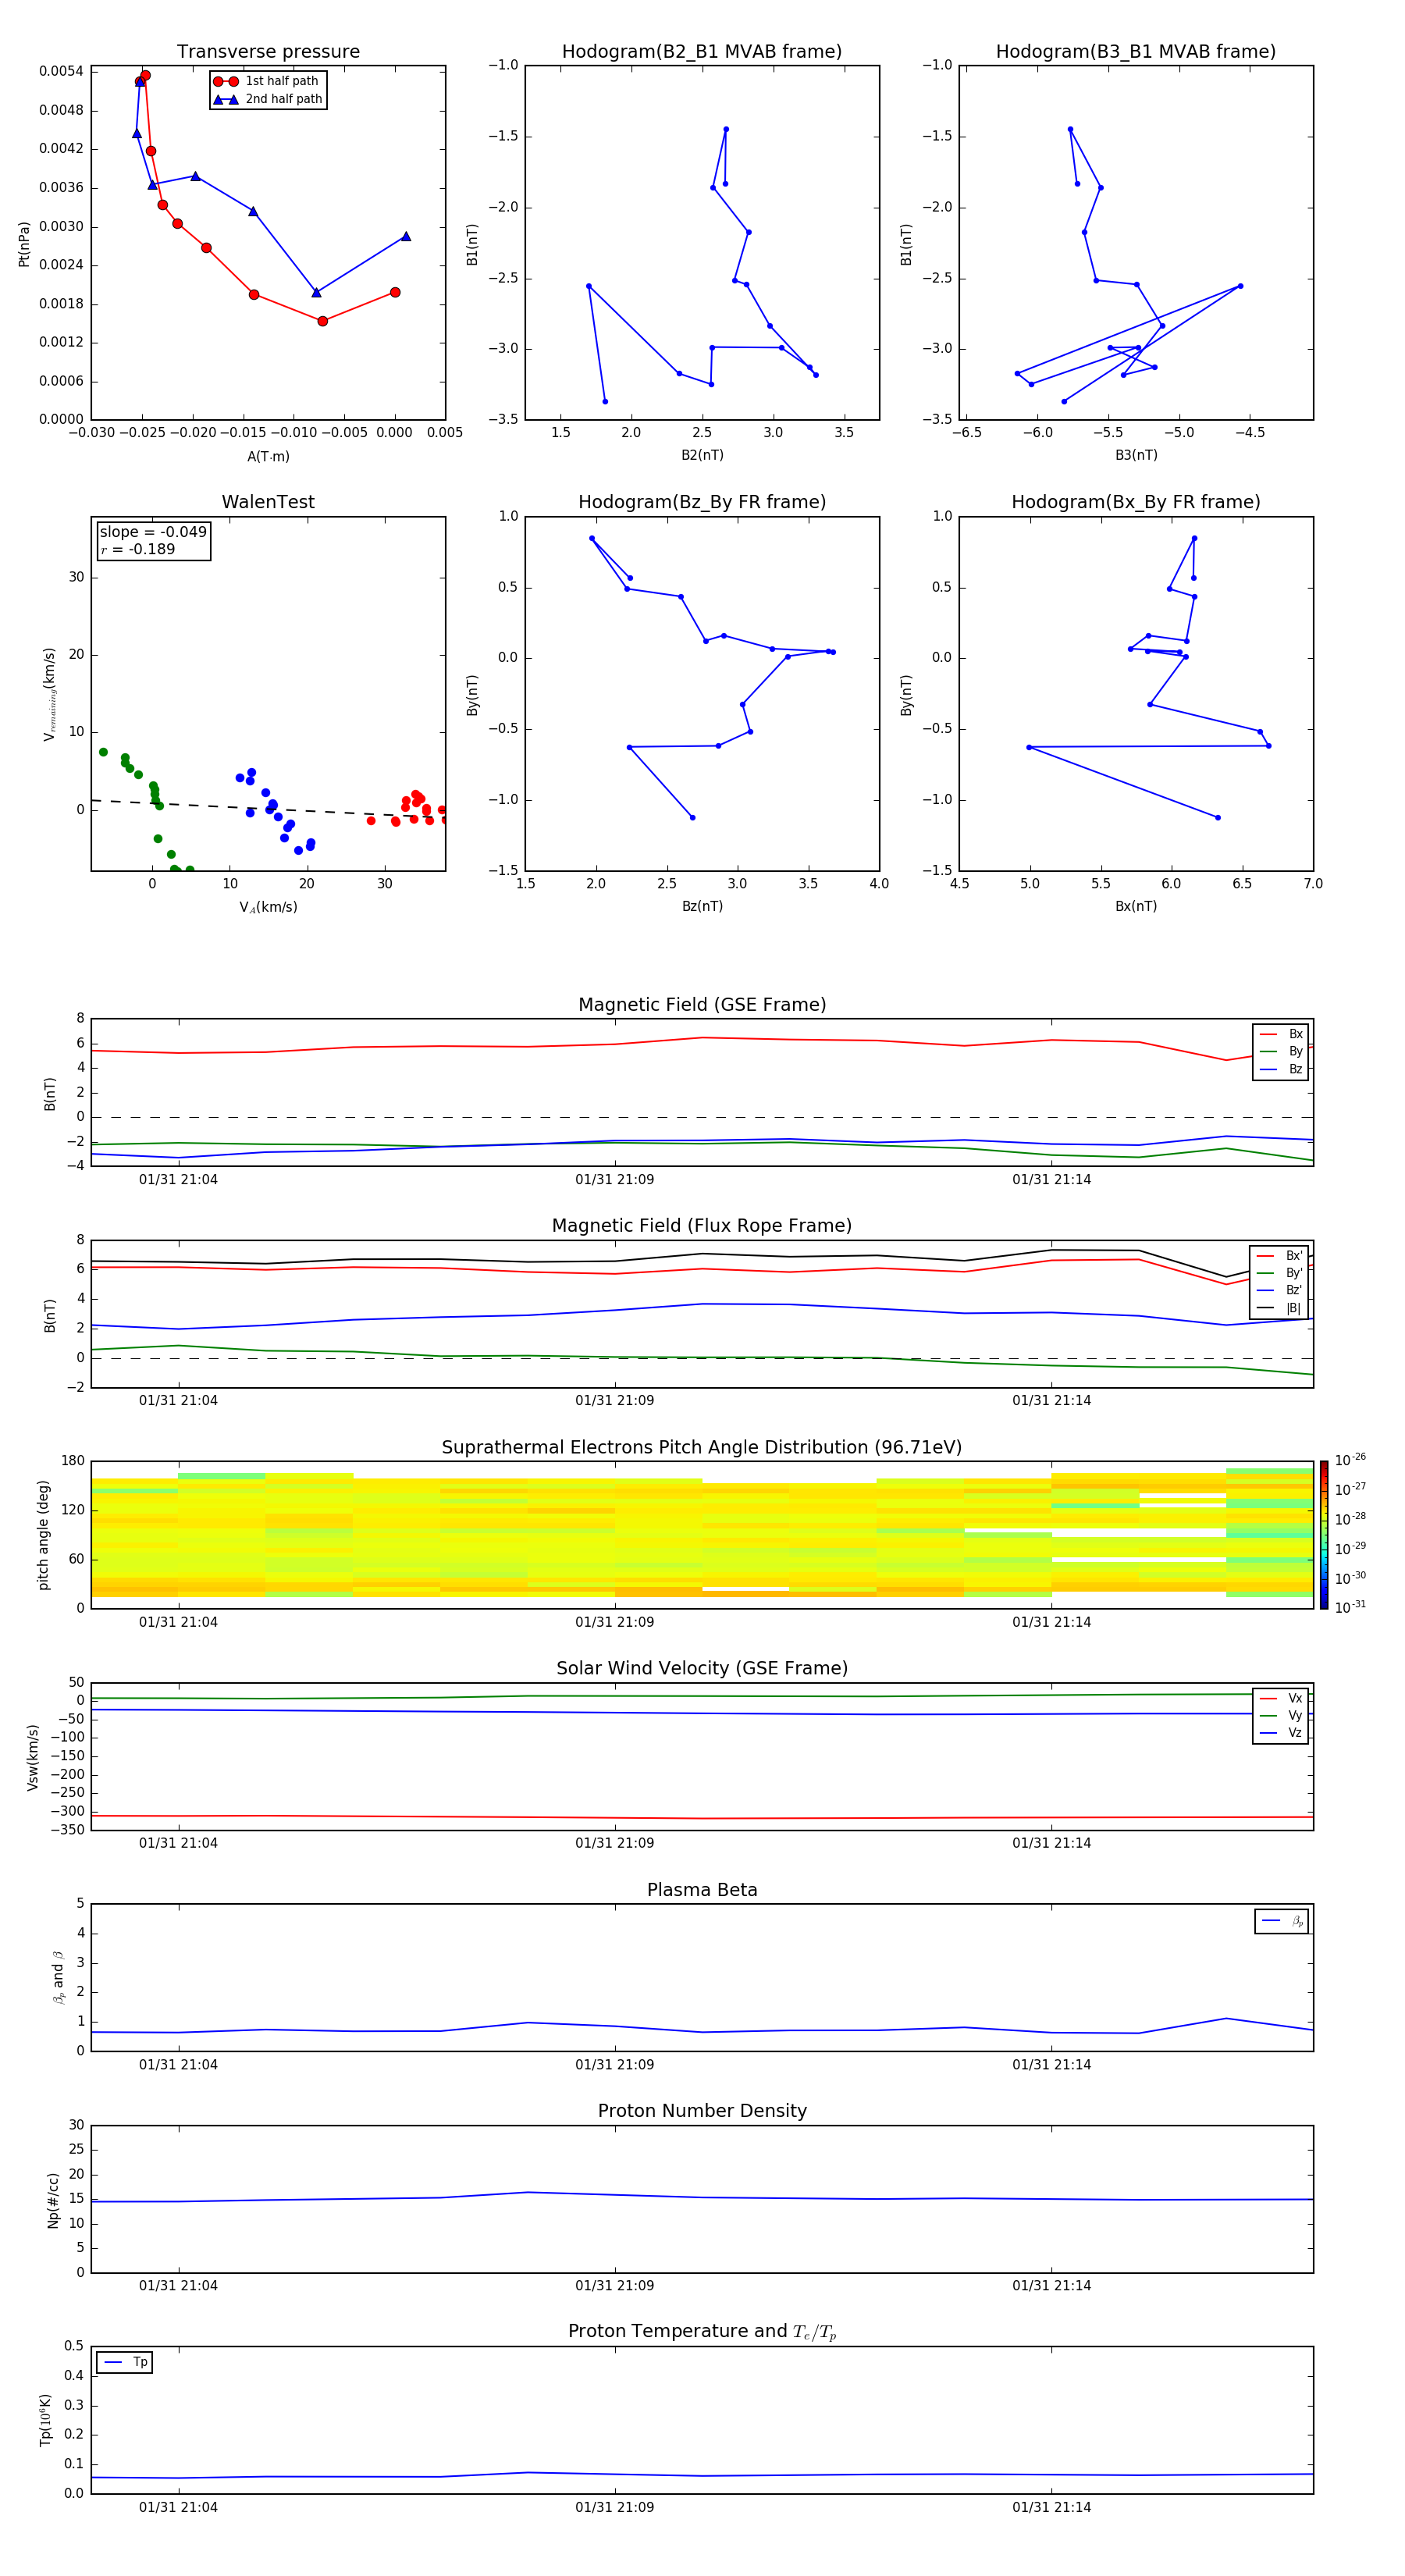Click the 'Hodogram(B2_B1 MVAB frame)' title

click(x=702, y=52)
